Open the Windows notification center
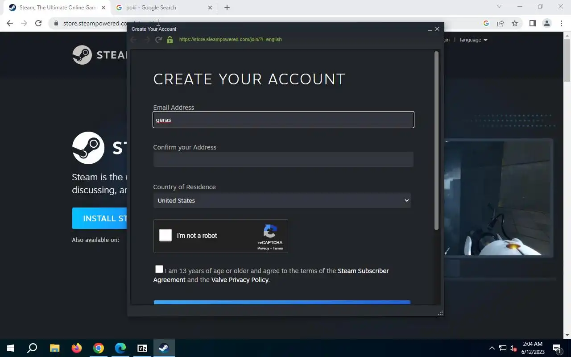 coord(557,348)
